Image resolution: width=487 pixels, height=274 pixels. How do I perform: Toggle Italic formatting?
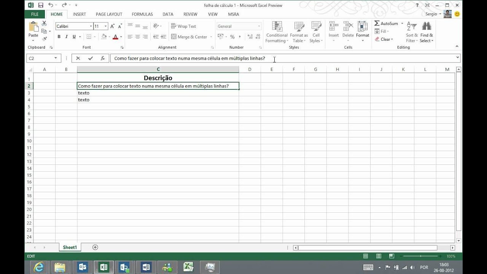[67, 37]
